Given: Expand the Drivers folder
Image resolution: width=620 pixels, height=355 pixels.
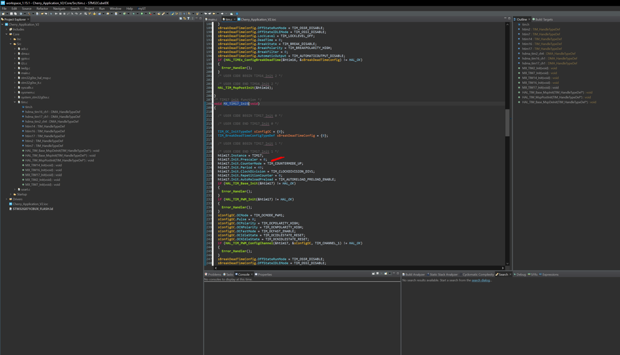Looking at the screenshot, I should tap(7, 199).
